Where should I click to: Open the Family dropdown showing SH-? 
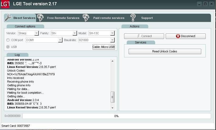pyautogui.click(x=64, y=33)
